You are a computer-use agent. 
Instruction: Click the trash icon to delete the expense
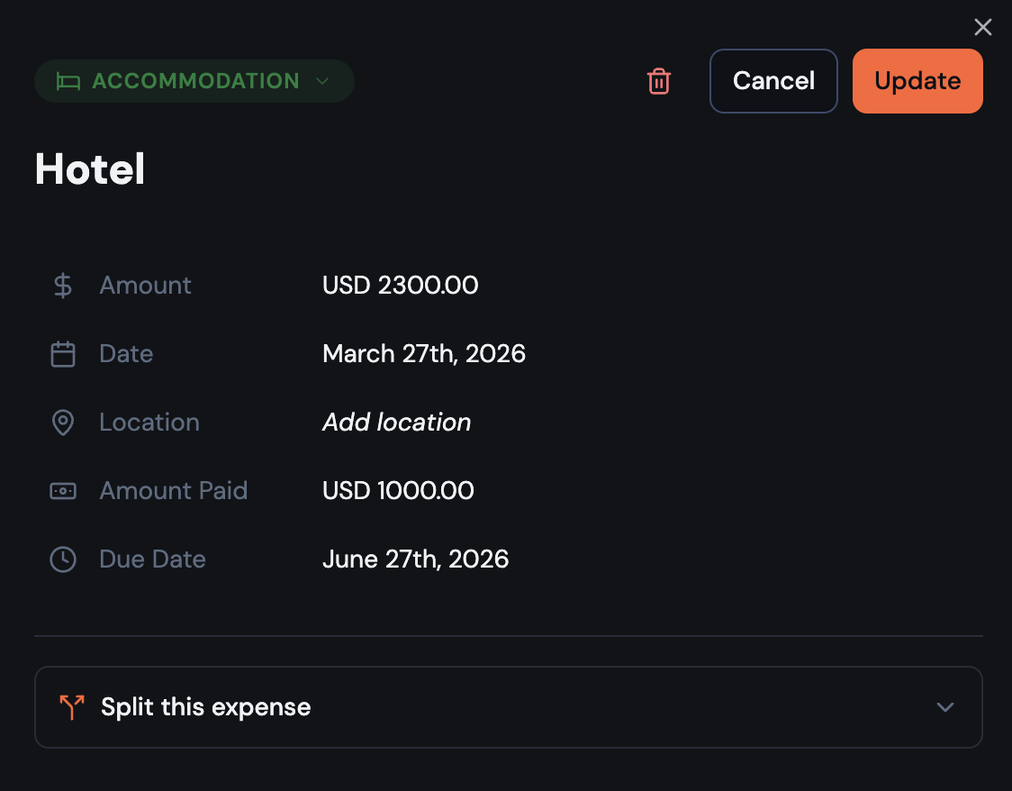658,81
